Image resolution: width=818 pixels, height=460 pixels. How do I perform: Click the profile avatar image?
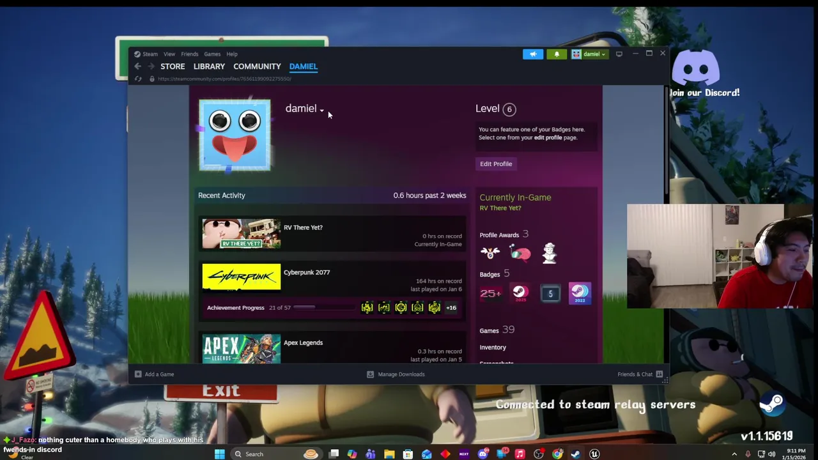pos(235,135)
